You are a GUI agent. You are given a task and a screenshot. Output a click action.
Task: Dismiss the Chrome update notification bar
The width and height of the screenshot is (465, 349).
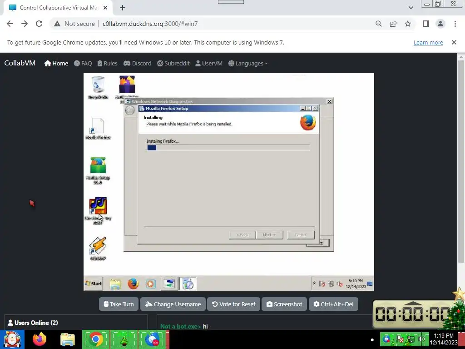454,42
